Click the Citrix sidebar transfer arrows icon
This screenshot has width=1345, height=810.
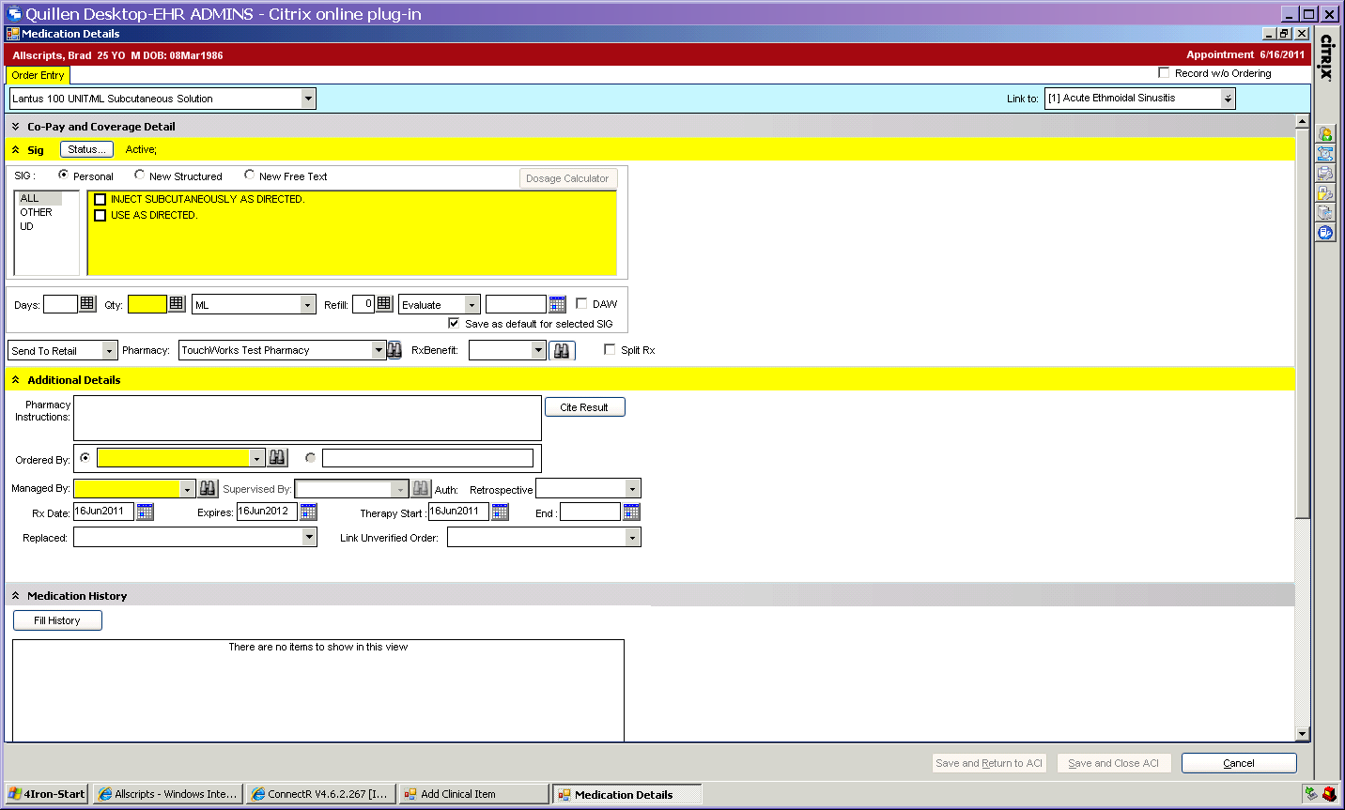coord(1325,154)
